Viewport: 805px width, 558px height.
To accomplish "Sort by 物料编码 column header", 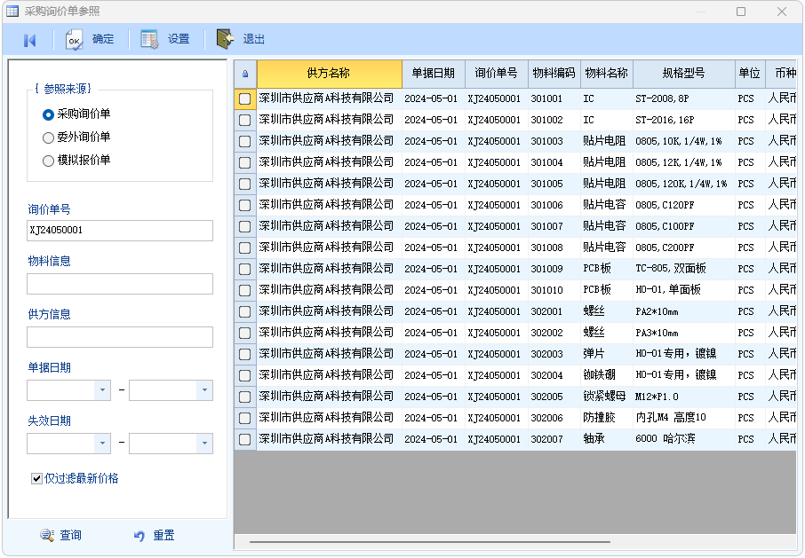I will click(x=554, y=74).
